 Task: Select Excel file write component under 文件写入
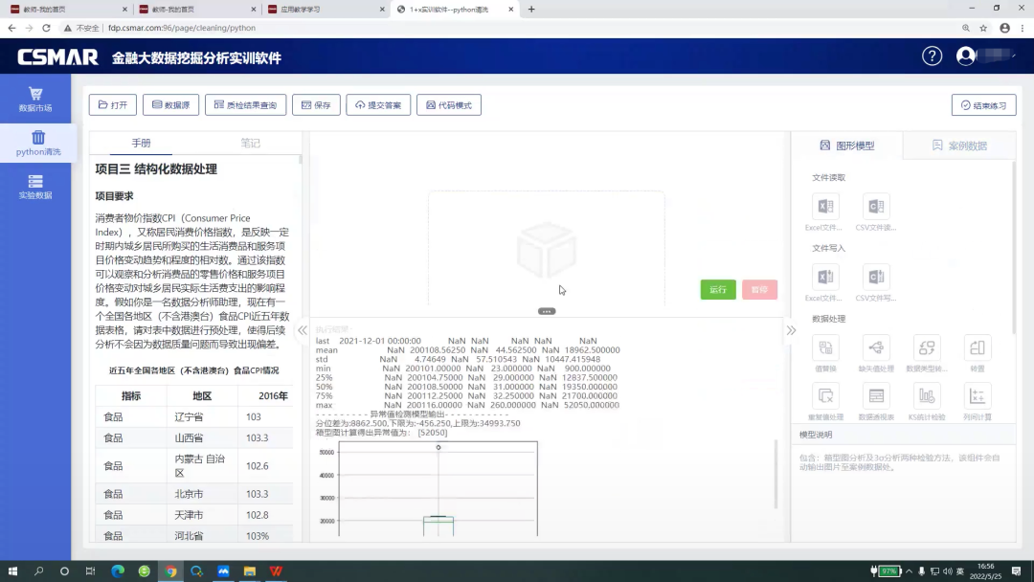point(825,278)
